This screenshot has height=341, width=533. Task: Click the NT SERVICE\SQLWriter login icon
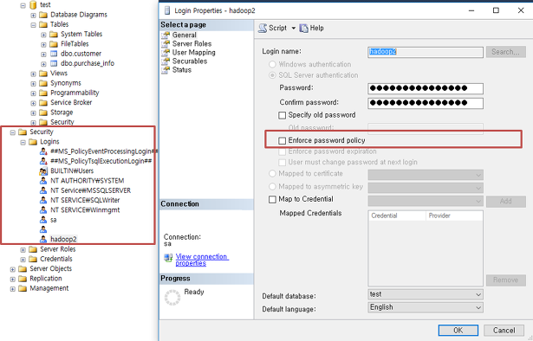[43, 200]
